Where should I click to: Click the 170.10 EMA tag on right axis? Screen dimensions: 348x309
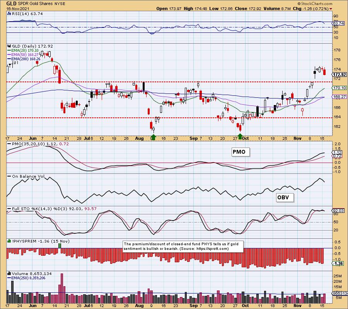click(339, 88)
